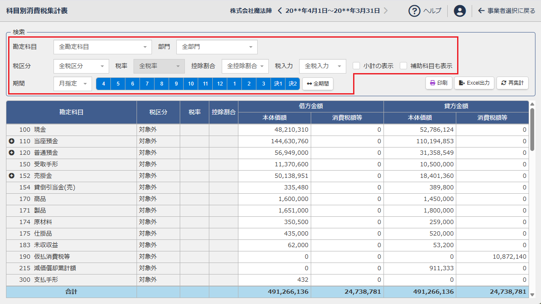The height and width of the screenshot is (304, 541).
Task: Open the 控除割合 dropdown
Action: pos(245,66)
